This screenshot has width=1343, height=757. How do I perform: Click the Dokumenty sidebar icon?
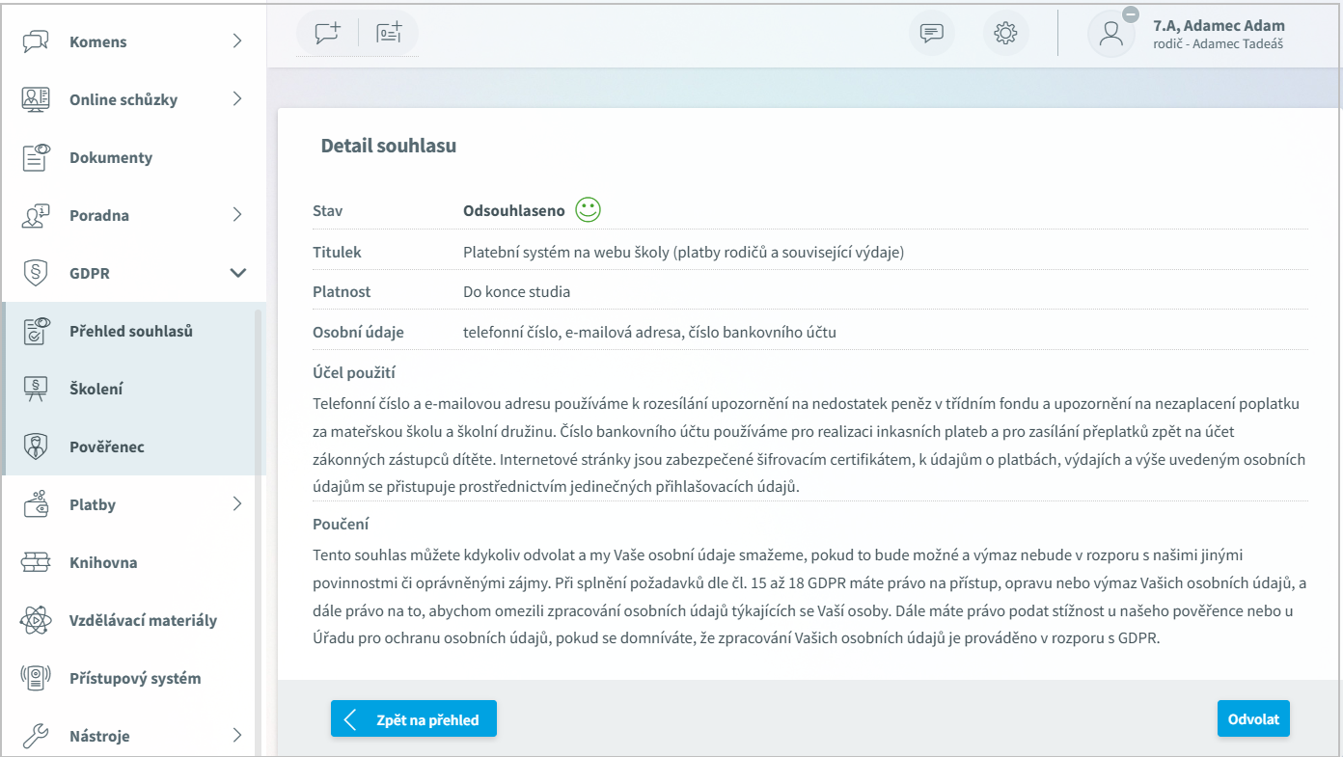[x=36, y=157]
